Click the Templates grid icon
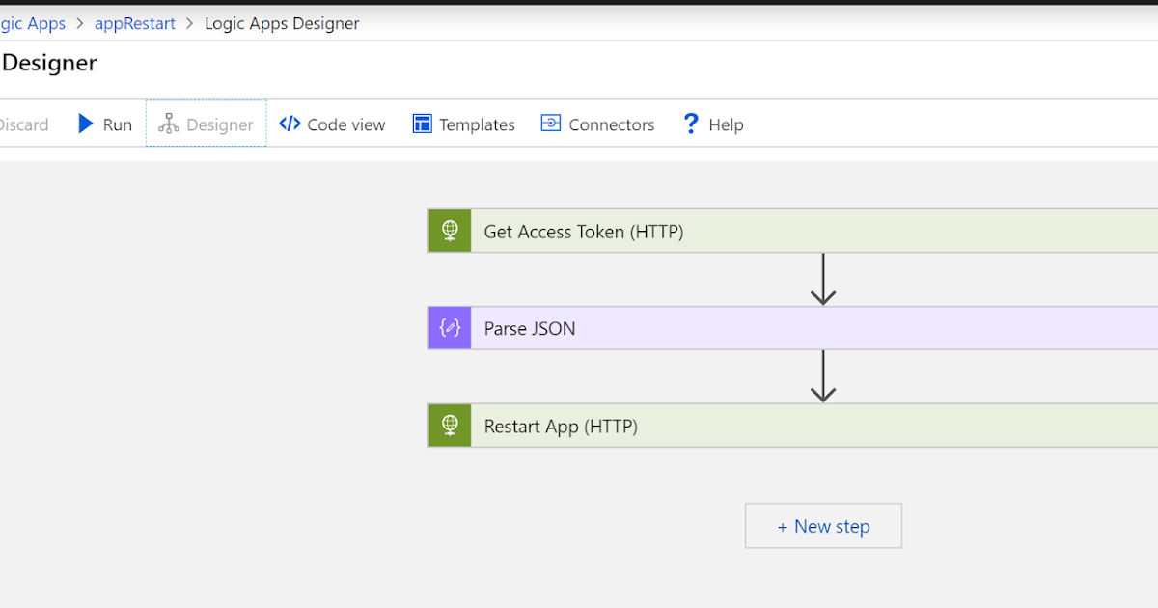The height and width of the screenshot is (608, 1158). point(422,124)
